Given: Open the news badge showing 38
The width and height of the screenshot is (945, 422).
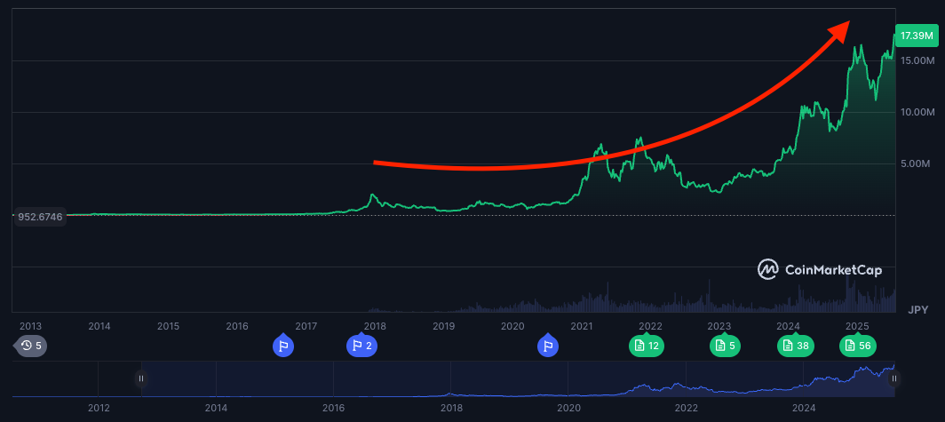Looking at the screenshot, I should (796, 346).
